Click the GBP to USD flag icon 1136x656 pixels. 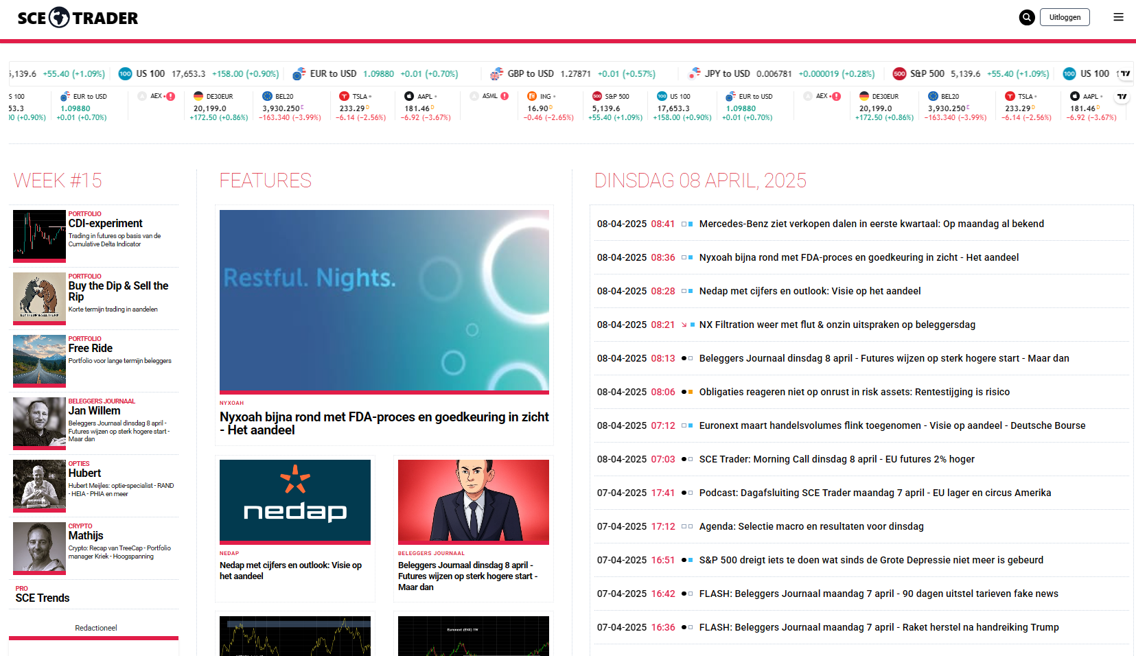[497, 73]
